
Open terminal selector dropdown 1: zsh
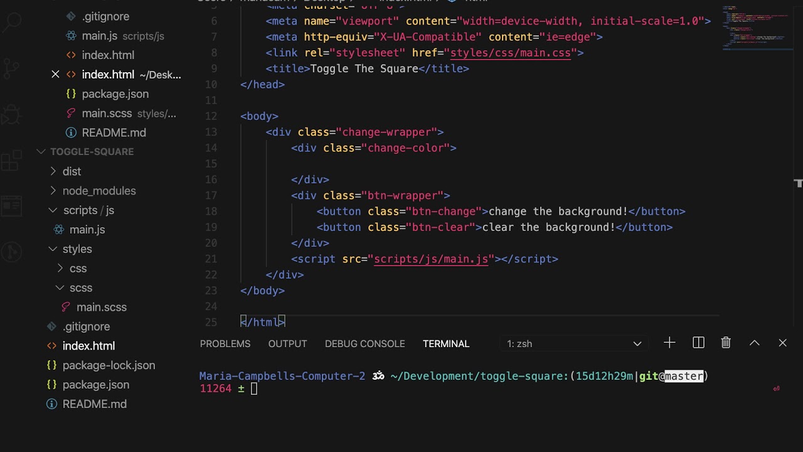tap(574, 344)
